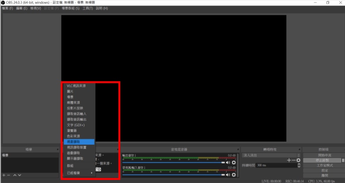The image size is (345, 183).
Task: Open 檔案 (F) menu
Action: click(x=8, y=8)
